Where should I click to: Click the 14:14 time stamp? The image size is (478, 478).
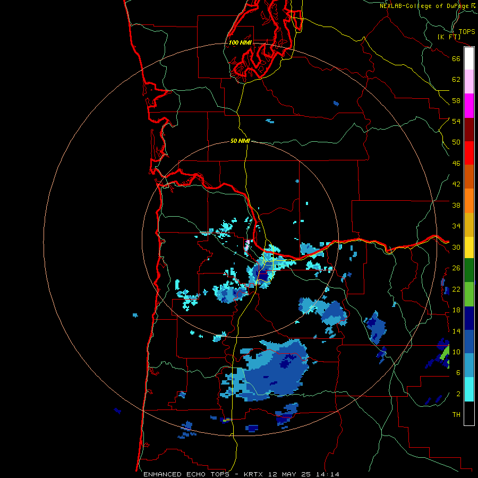(x=328, y=474)
